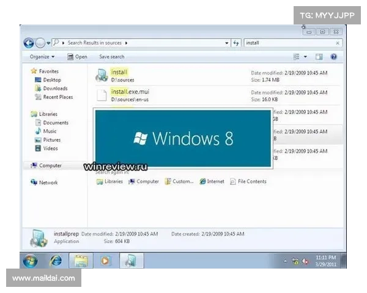This screenshot has width=367, height=293.
Task: Open the Windows Explorer taskbar button
Action: click(81, 260)
